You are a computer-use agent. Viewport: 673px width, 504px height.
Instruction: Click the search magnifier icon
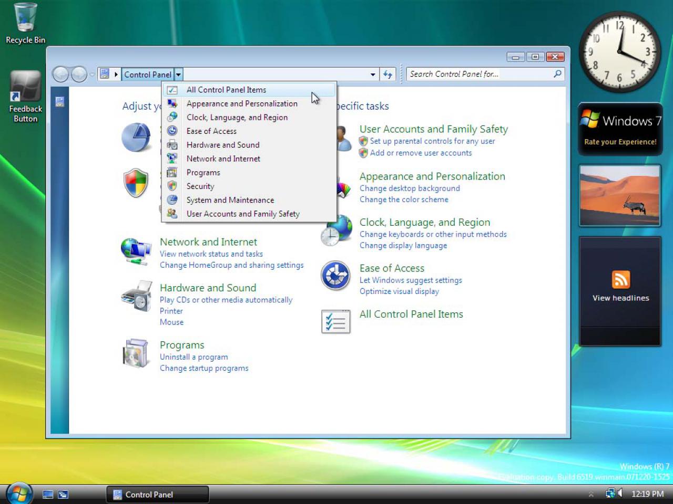(557, 74)
